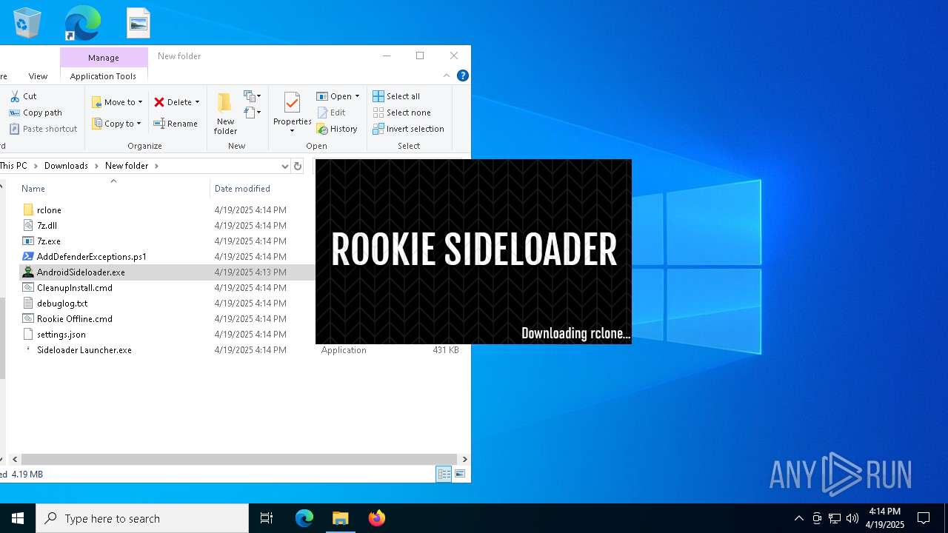Click the red Delete X icon
The height and width of the screenshot is (533, 948).
click(159, 102)
